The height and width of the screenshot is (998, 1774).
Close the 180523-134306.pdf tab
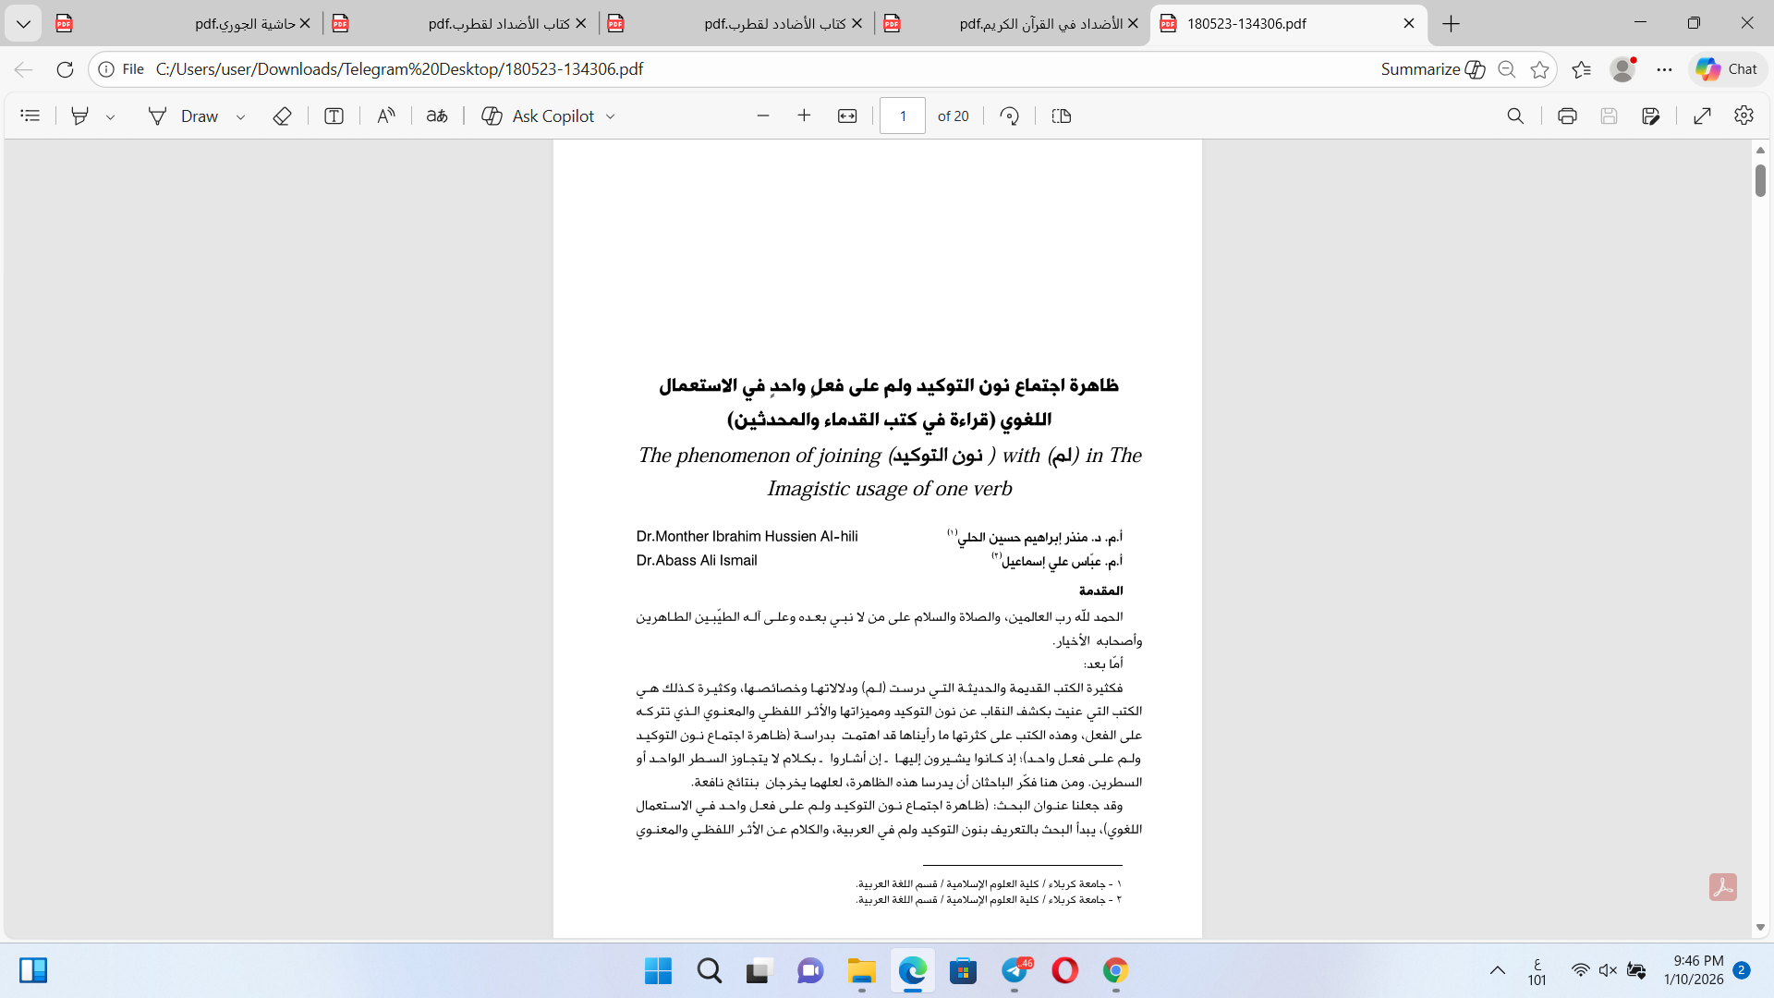(1409, 24)
